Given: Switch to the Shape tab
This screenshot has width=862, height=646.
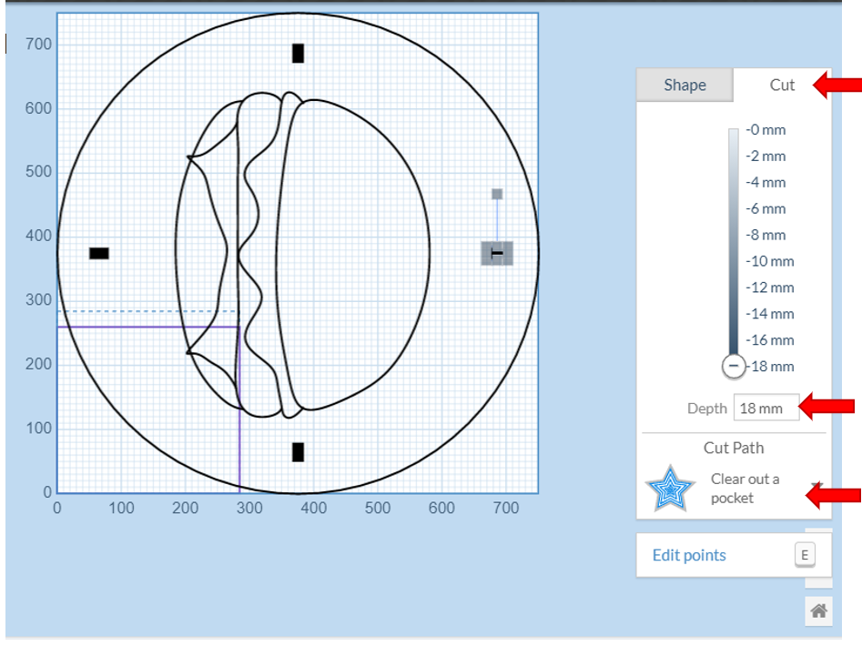Looking at the screenshot, I should coord(685,86).
